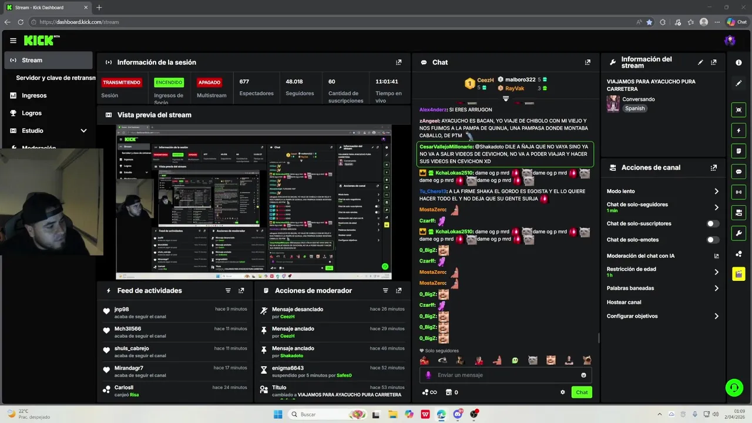Open the profile avatar menu

730,41
